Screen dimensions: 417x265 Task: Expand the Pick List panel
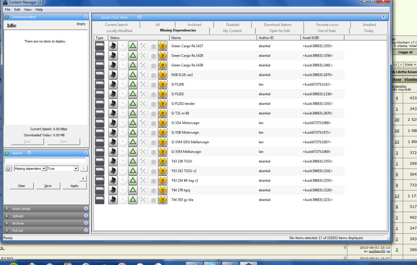pyautogui.click(x=86, y=230)
